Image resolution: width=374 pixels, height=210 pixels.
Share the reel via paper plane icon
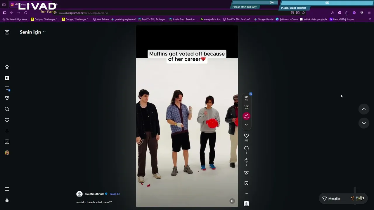[246, 173]
